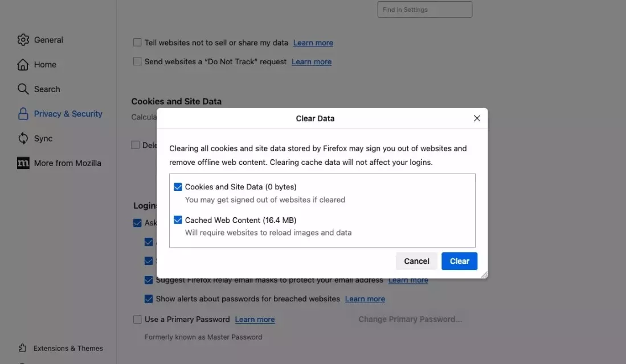Click the Extensions & Themes puzzle icon
Screen dimensions: 626x364
pyautogui.click(x=23, y=348)
